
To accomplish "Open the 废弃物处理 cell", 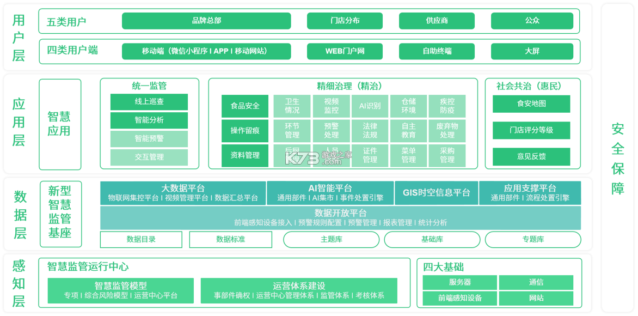I will 447,131.
